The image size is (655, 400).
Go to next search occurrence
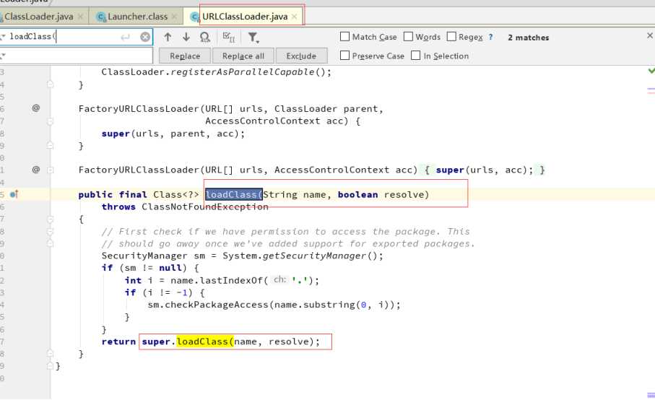tap(186, 37)
